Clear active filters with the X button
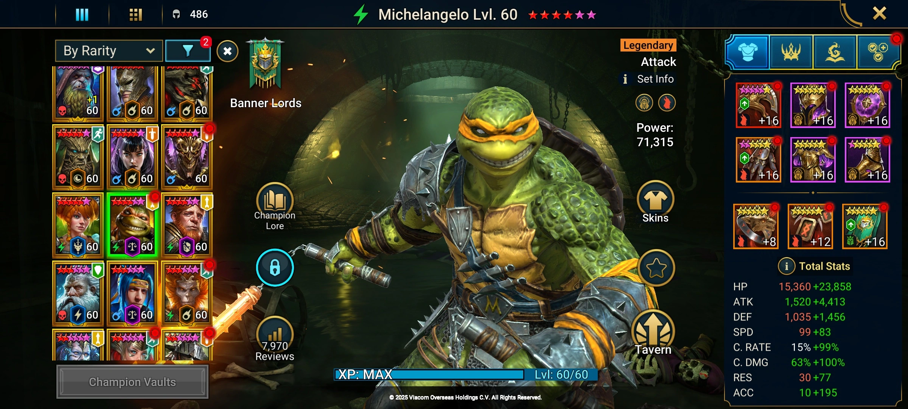The image size is (908, 409). tap(227, 51)
